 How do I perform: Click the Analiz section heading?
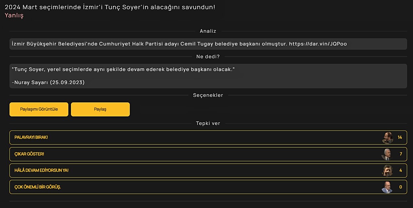(208, 31)
